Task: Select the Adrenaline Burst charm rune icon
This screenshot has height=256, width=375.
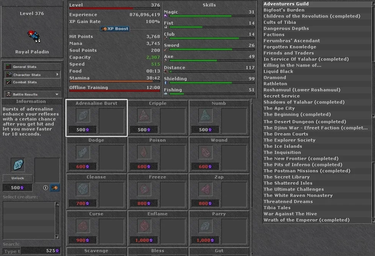Action: (x=83, y=115)
